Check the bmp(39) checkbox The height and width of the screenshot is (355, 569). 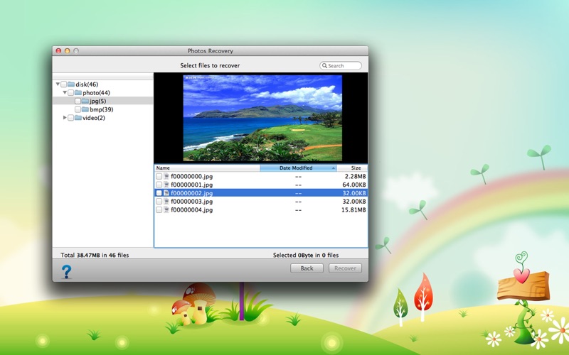[78, 109]
